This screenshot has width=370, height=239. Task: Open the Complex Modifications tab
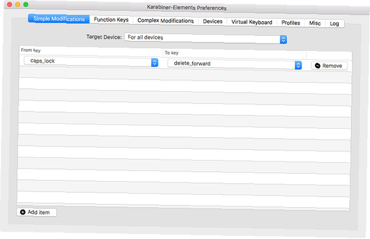pyautogui.click(x=165, y=21)
